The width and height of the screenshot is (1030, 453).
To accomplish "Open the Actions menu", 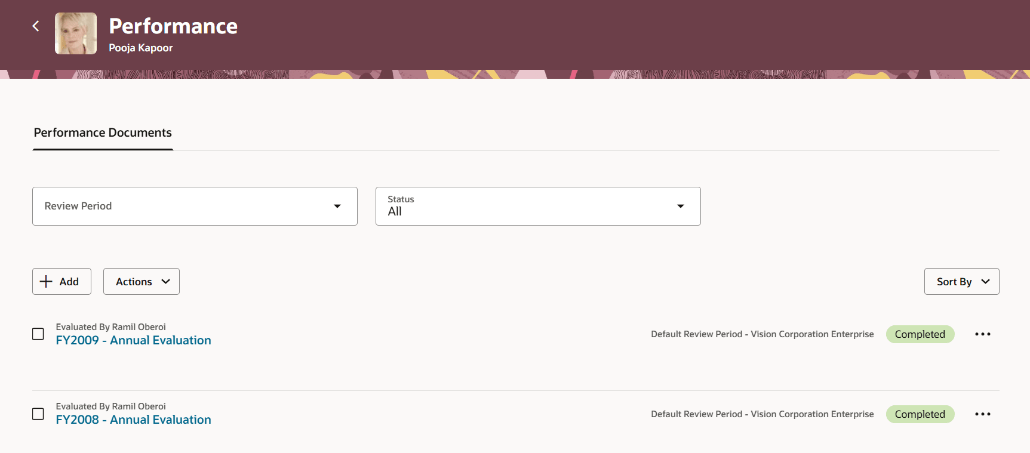I will coord(142,282).
